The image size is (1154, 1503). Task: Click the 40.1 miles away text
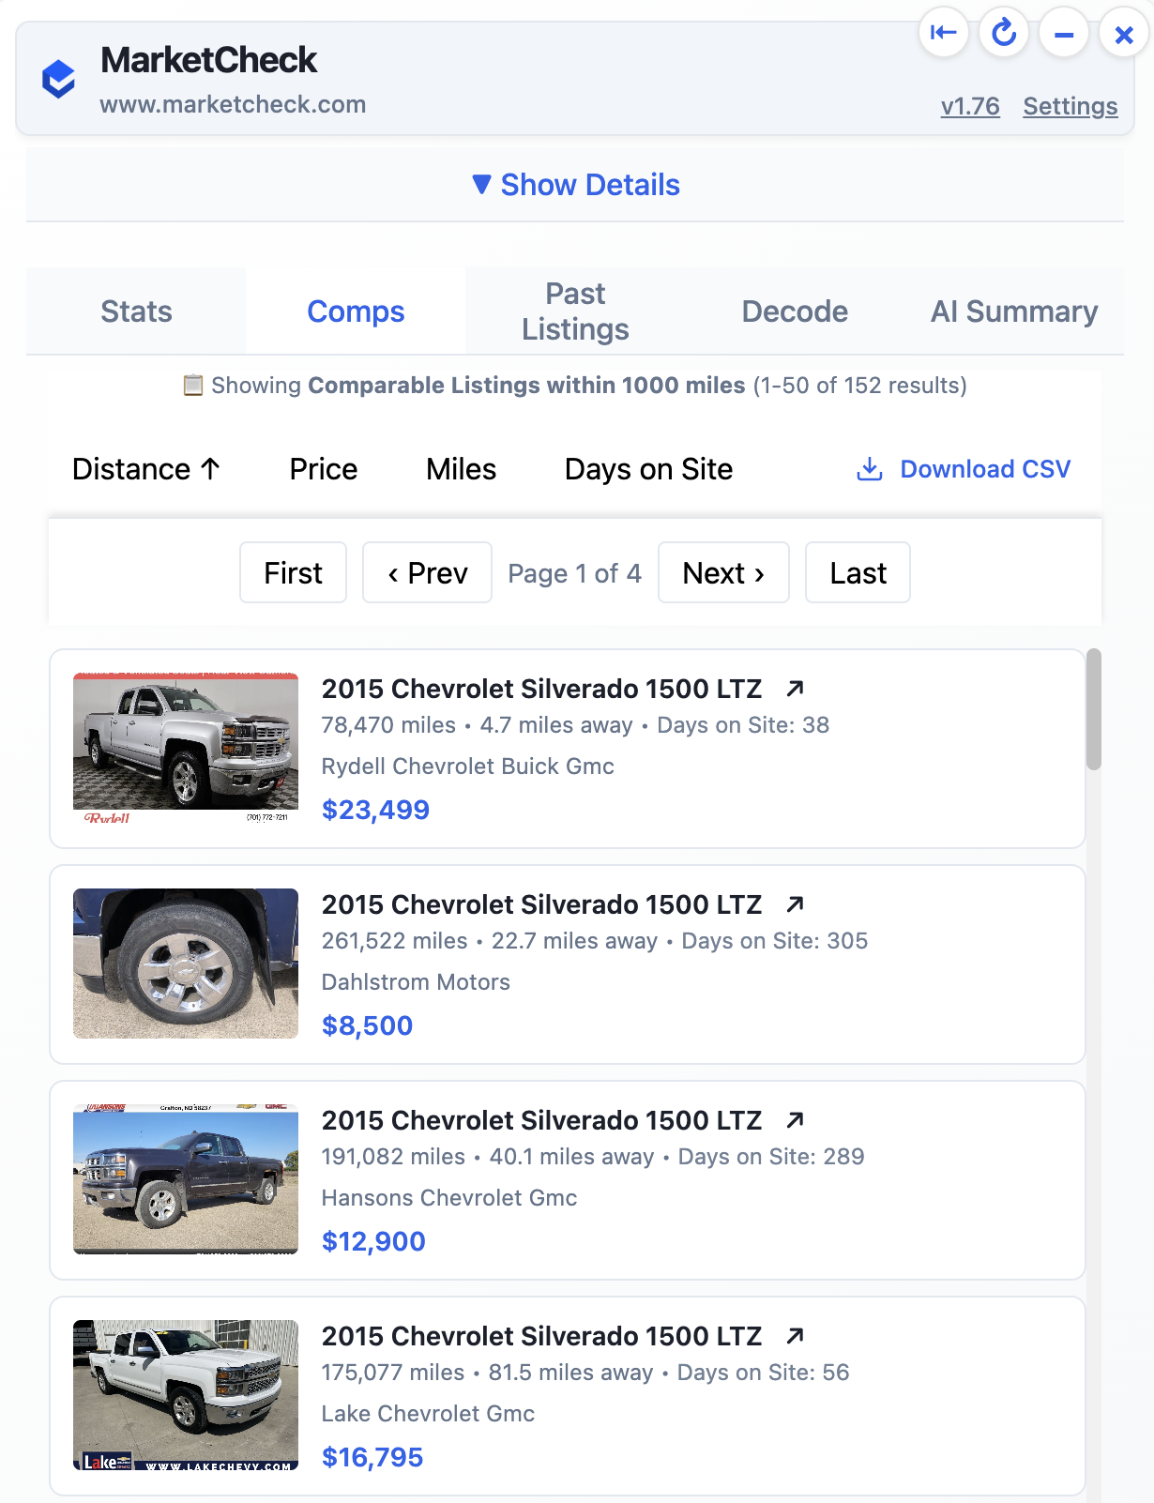571,1157
